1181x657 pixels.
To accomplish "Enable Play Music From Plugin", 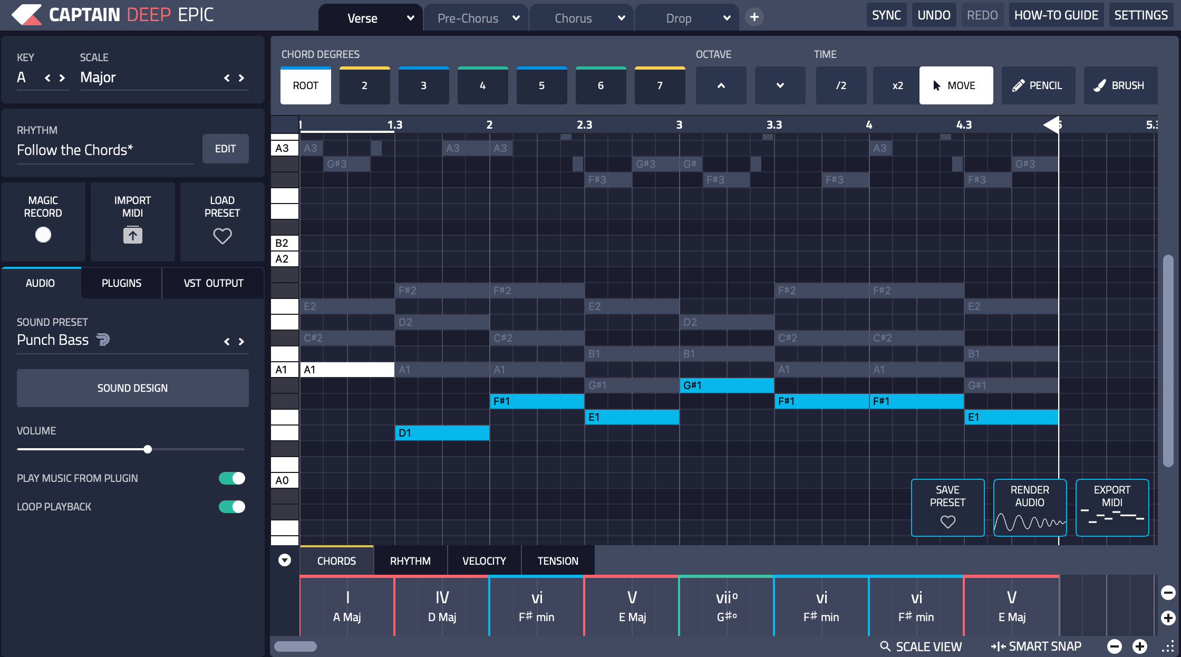I will click(232, 478).
